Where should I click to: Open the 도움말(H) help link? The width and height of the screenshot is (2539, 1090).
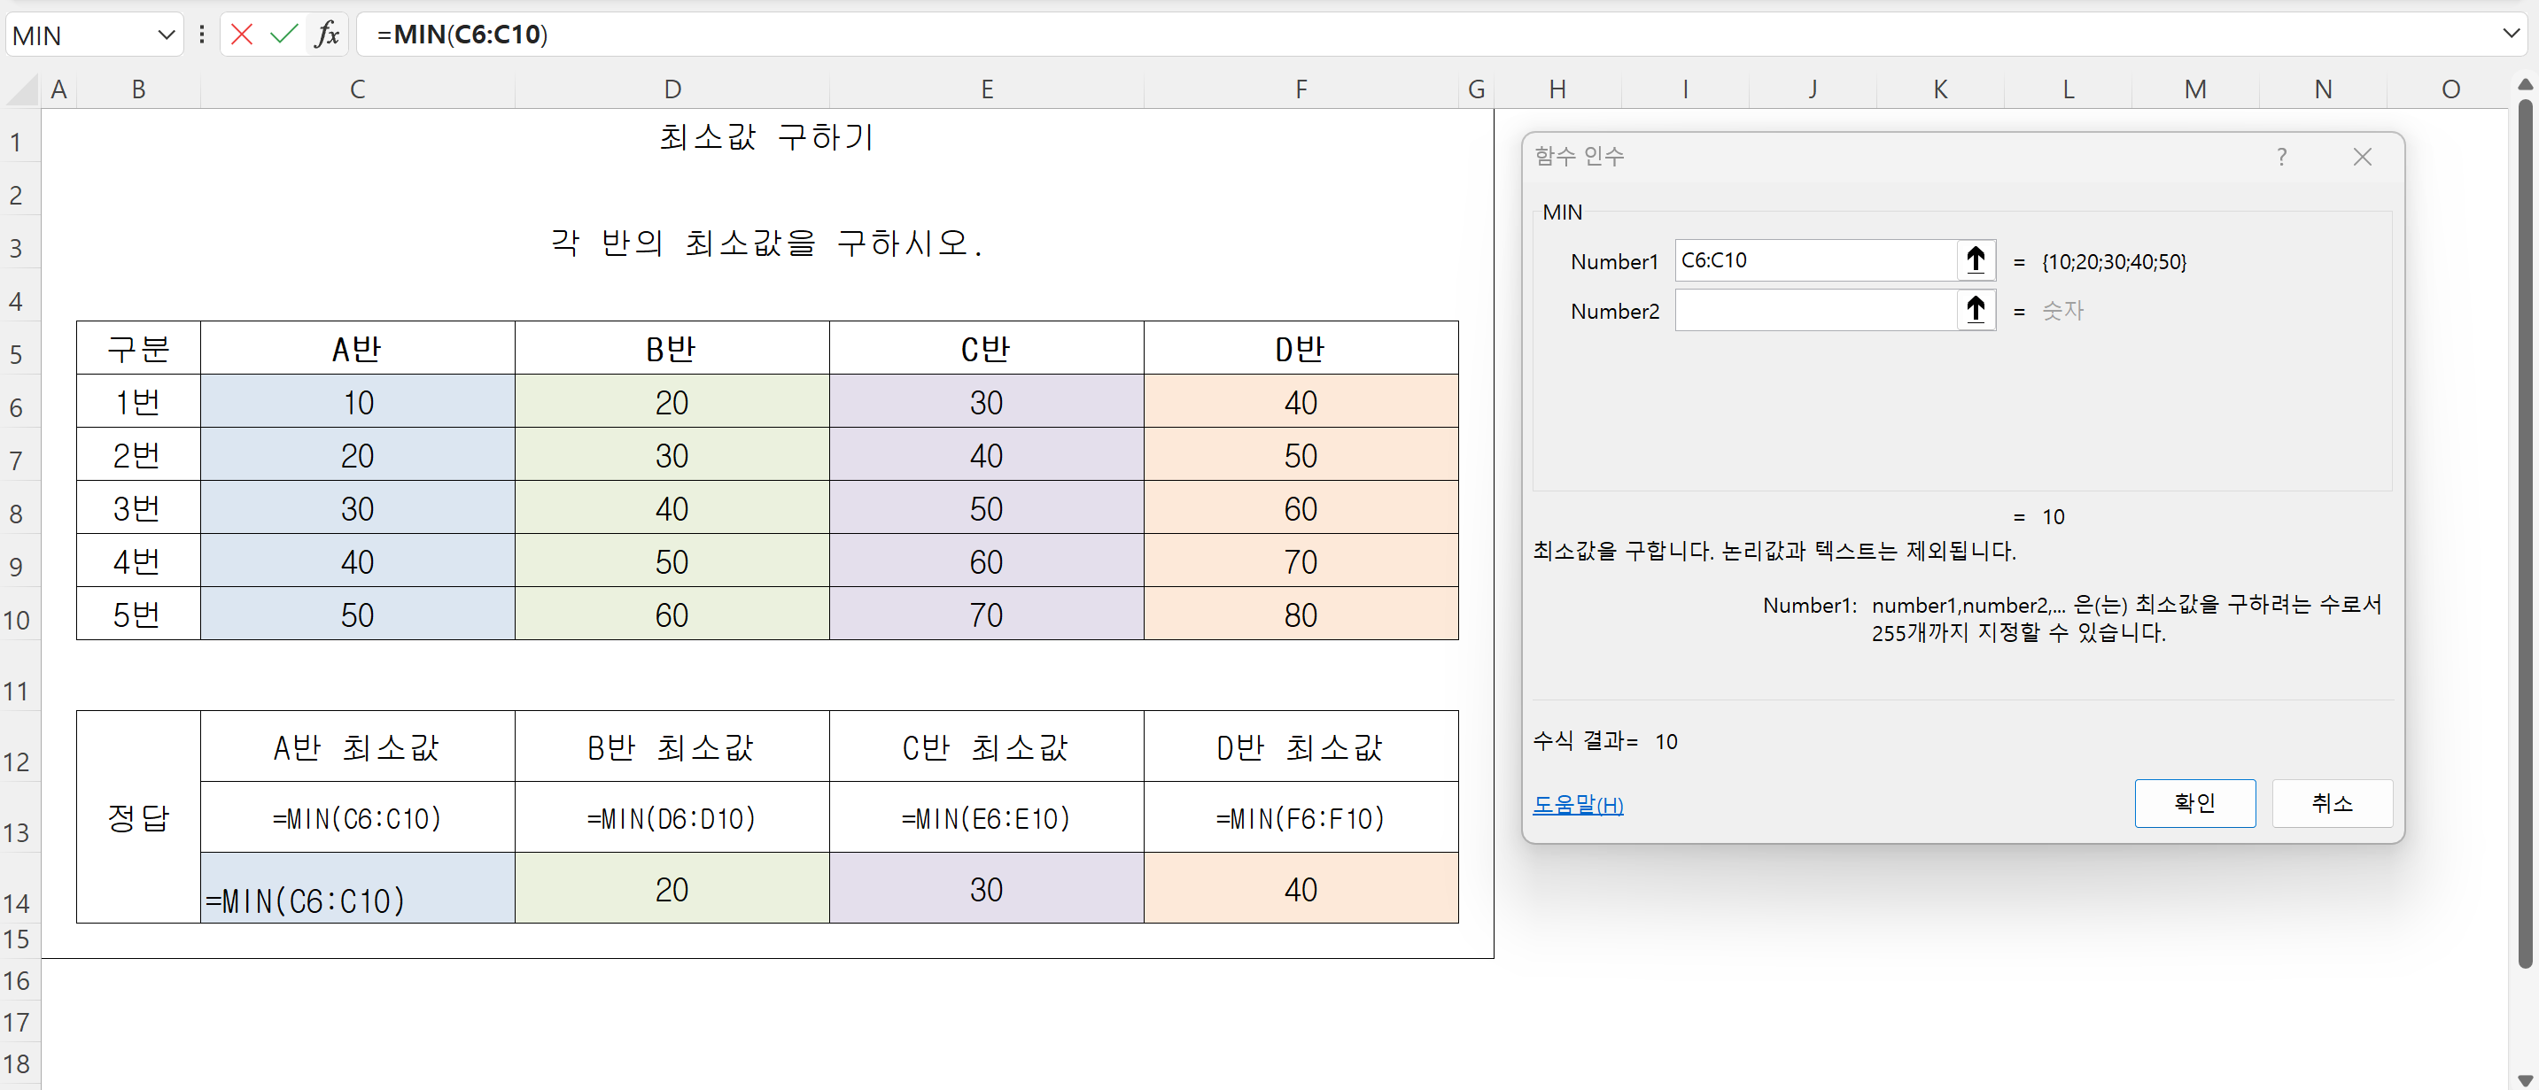[x=1577, y=804]
